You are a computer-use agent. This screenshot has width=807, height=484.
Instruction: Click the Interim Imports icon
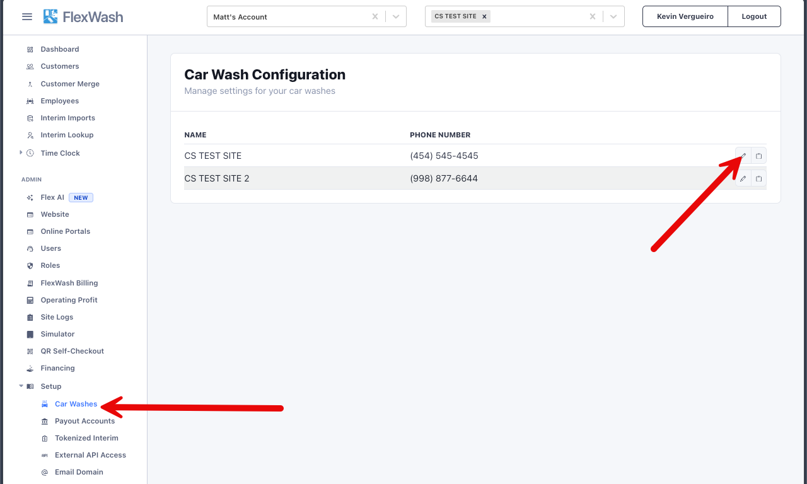pos(30,118)
